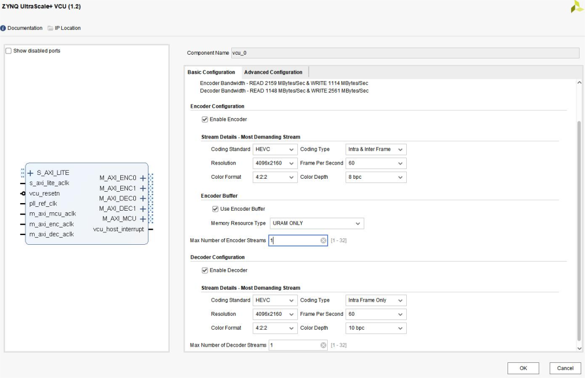Click the IP Location folder icon
585x378 pixels.
click(x=50, y=28)
